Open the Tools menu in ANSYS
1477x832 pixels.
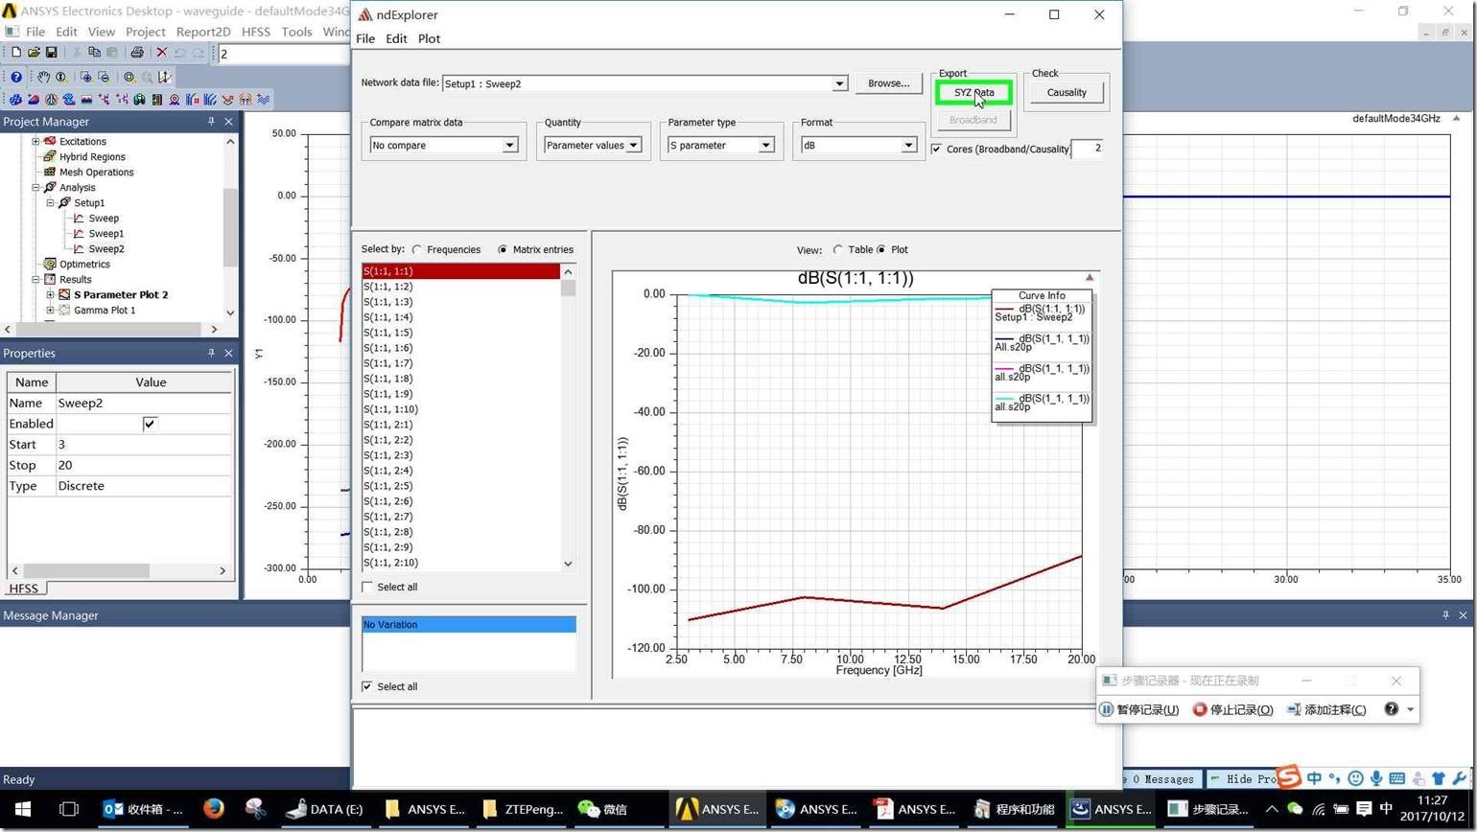click(296, 32)
